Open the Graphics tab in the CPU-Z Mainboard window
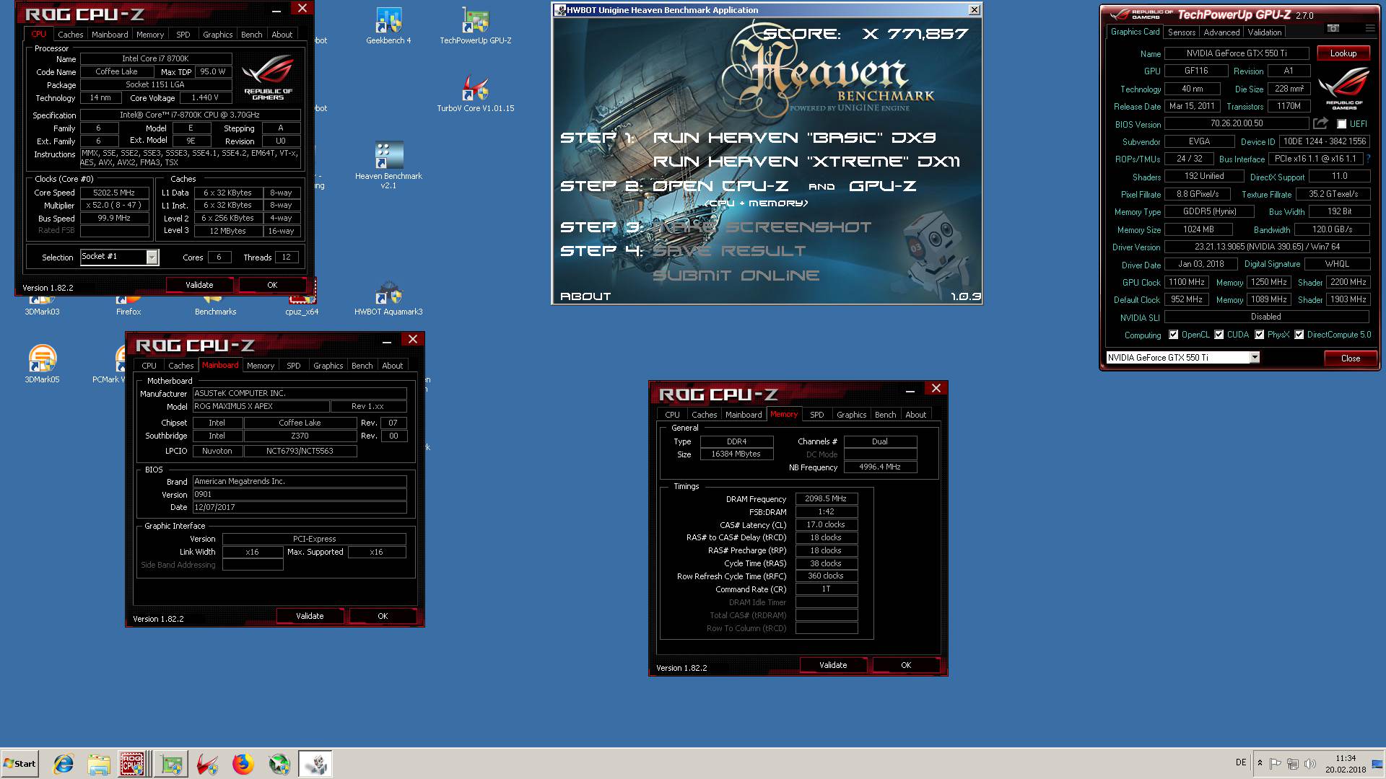This screenshot has width=1386, height=779. tap(328, 366)
